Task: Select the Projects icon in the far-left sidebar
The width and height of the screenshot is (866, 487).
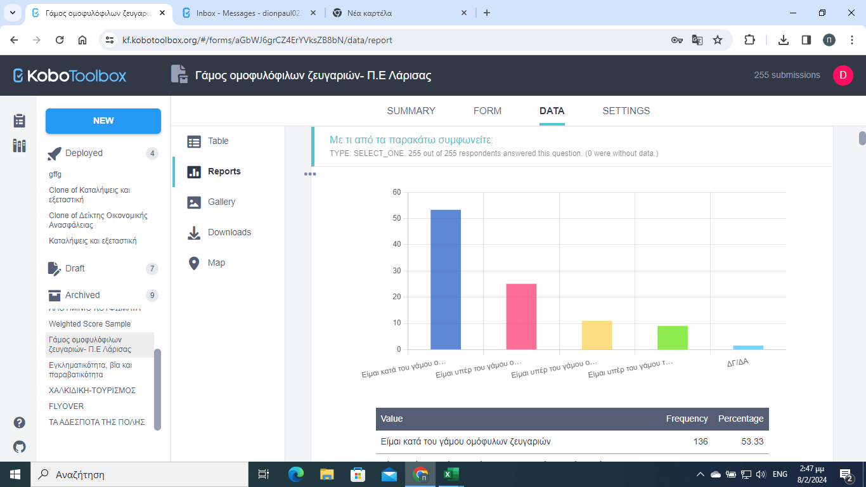Action: point(19,119)
